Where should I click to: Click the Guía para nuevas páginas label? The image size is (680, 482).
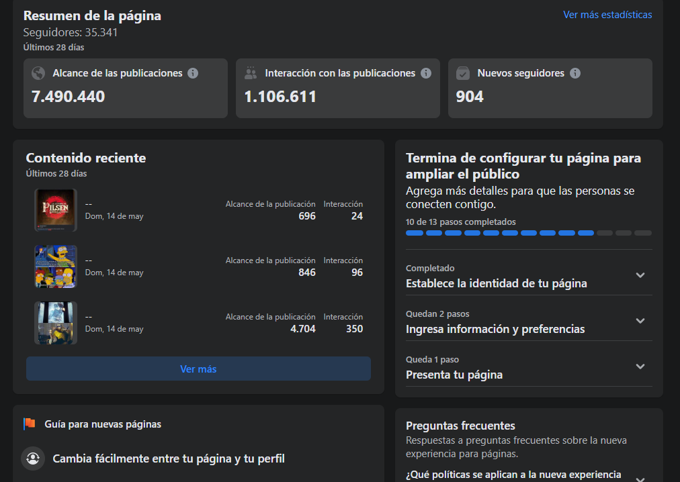103,424
